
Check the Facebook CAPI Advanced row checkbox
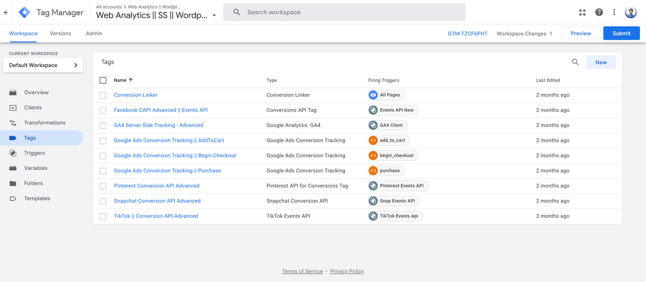103,110
